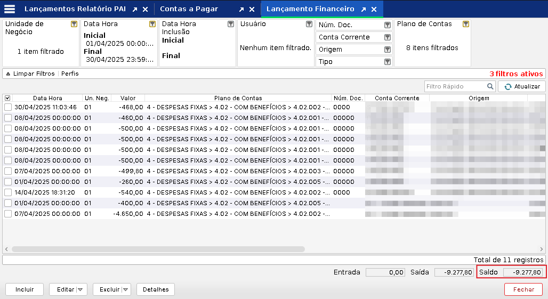Click the right scroll arrow under table
Viewport: 548px width, 299px height.
coord(542,249)
